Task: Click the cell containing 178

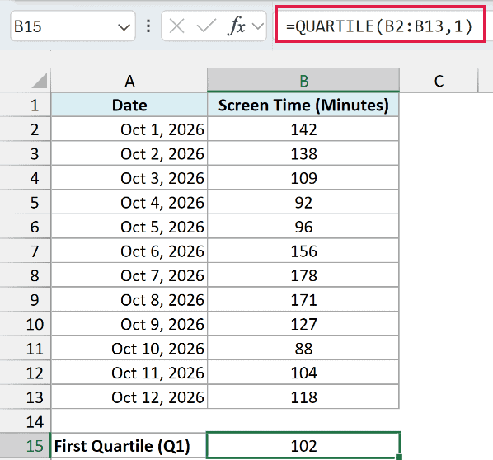Action: pos(303,275)
